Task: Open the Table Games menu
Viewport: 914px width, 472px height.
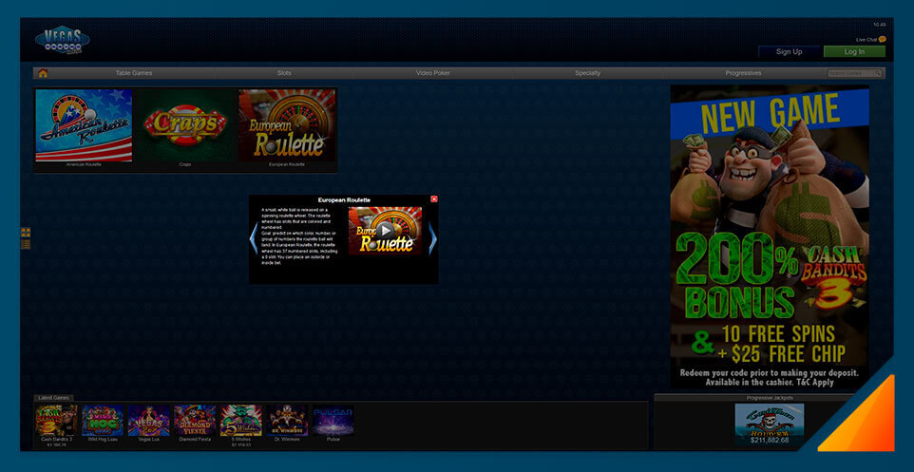Action: 134,73
